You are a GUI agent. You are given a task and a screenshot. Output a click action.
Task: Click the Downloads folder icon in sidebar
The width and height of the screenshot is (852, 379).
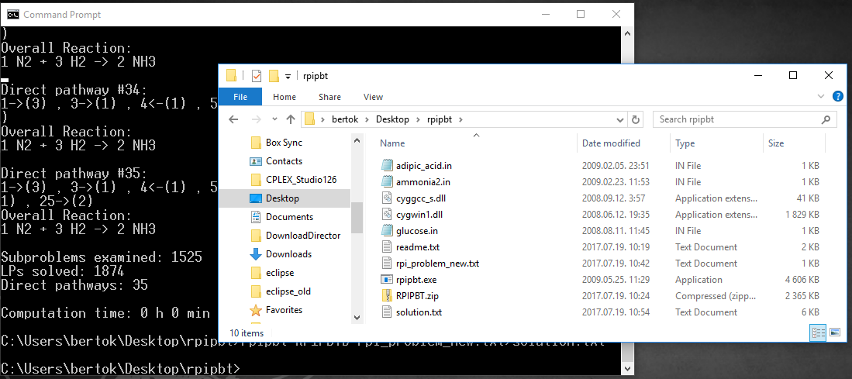click(256, 254)
